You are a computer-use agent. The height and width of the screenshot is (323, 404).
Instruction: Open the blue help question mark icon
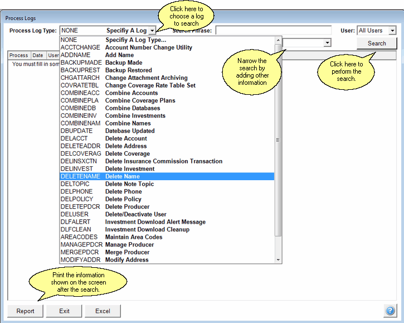[x=390, y=310]
